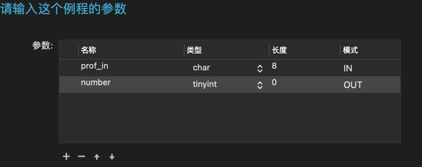Open type dropdown for prof_in row
The image size is (422, 167).
click(x=260, y=69)
